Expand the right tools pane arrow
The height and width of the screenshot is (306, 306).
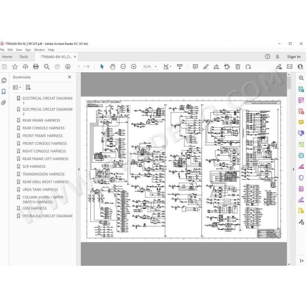(x=293, y=169)
